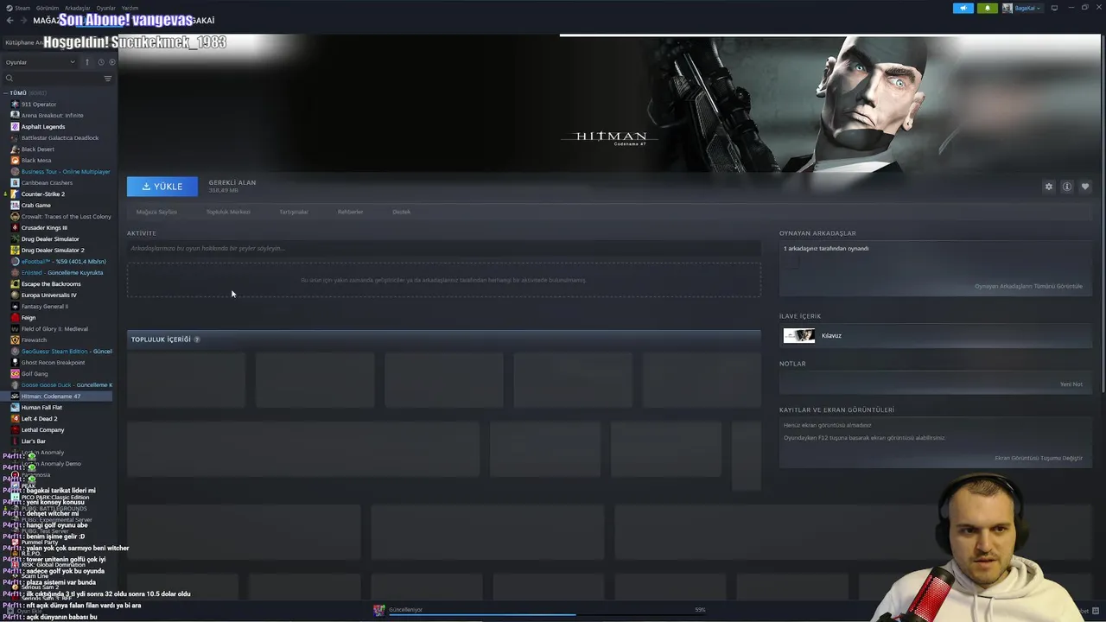Click the Yeni Not link
This screenshot has width=1106, height=622.
[1071, 384]
